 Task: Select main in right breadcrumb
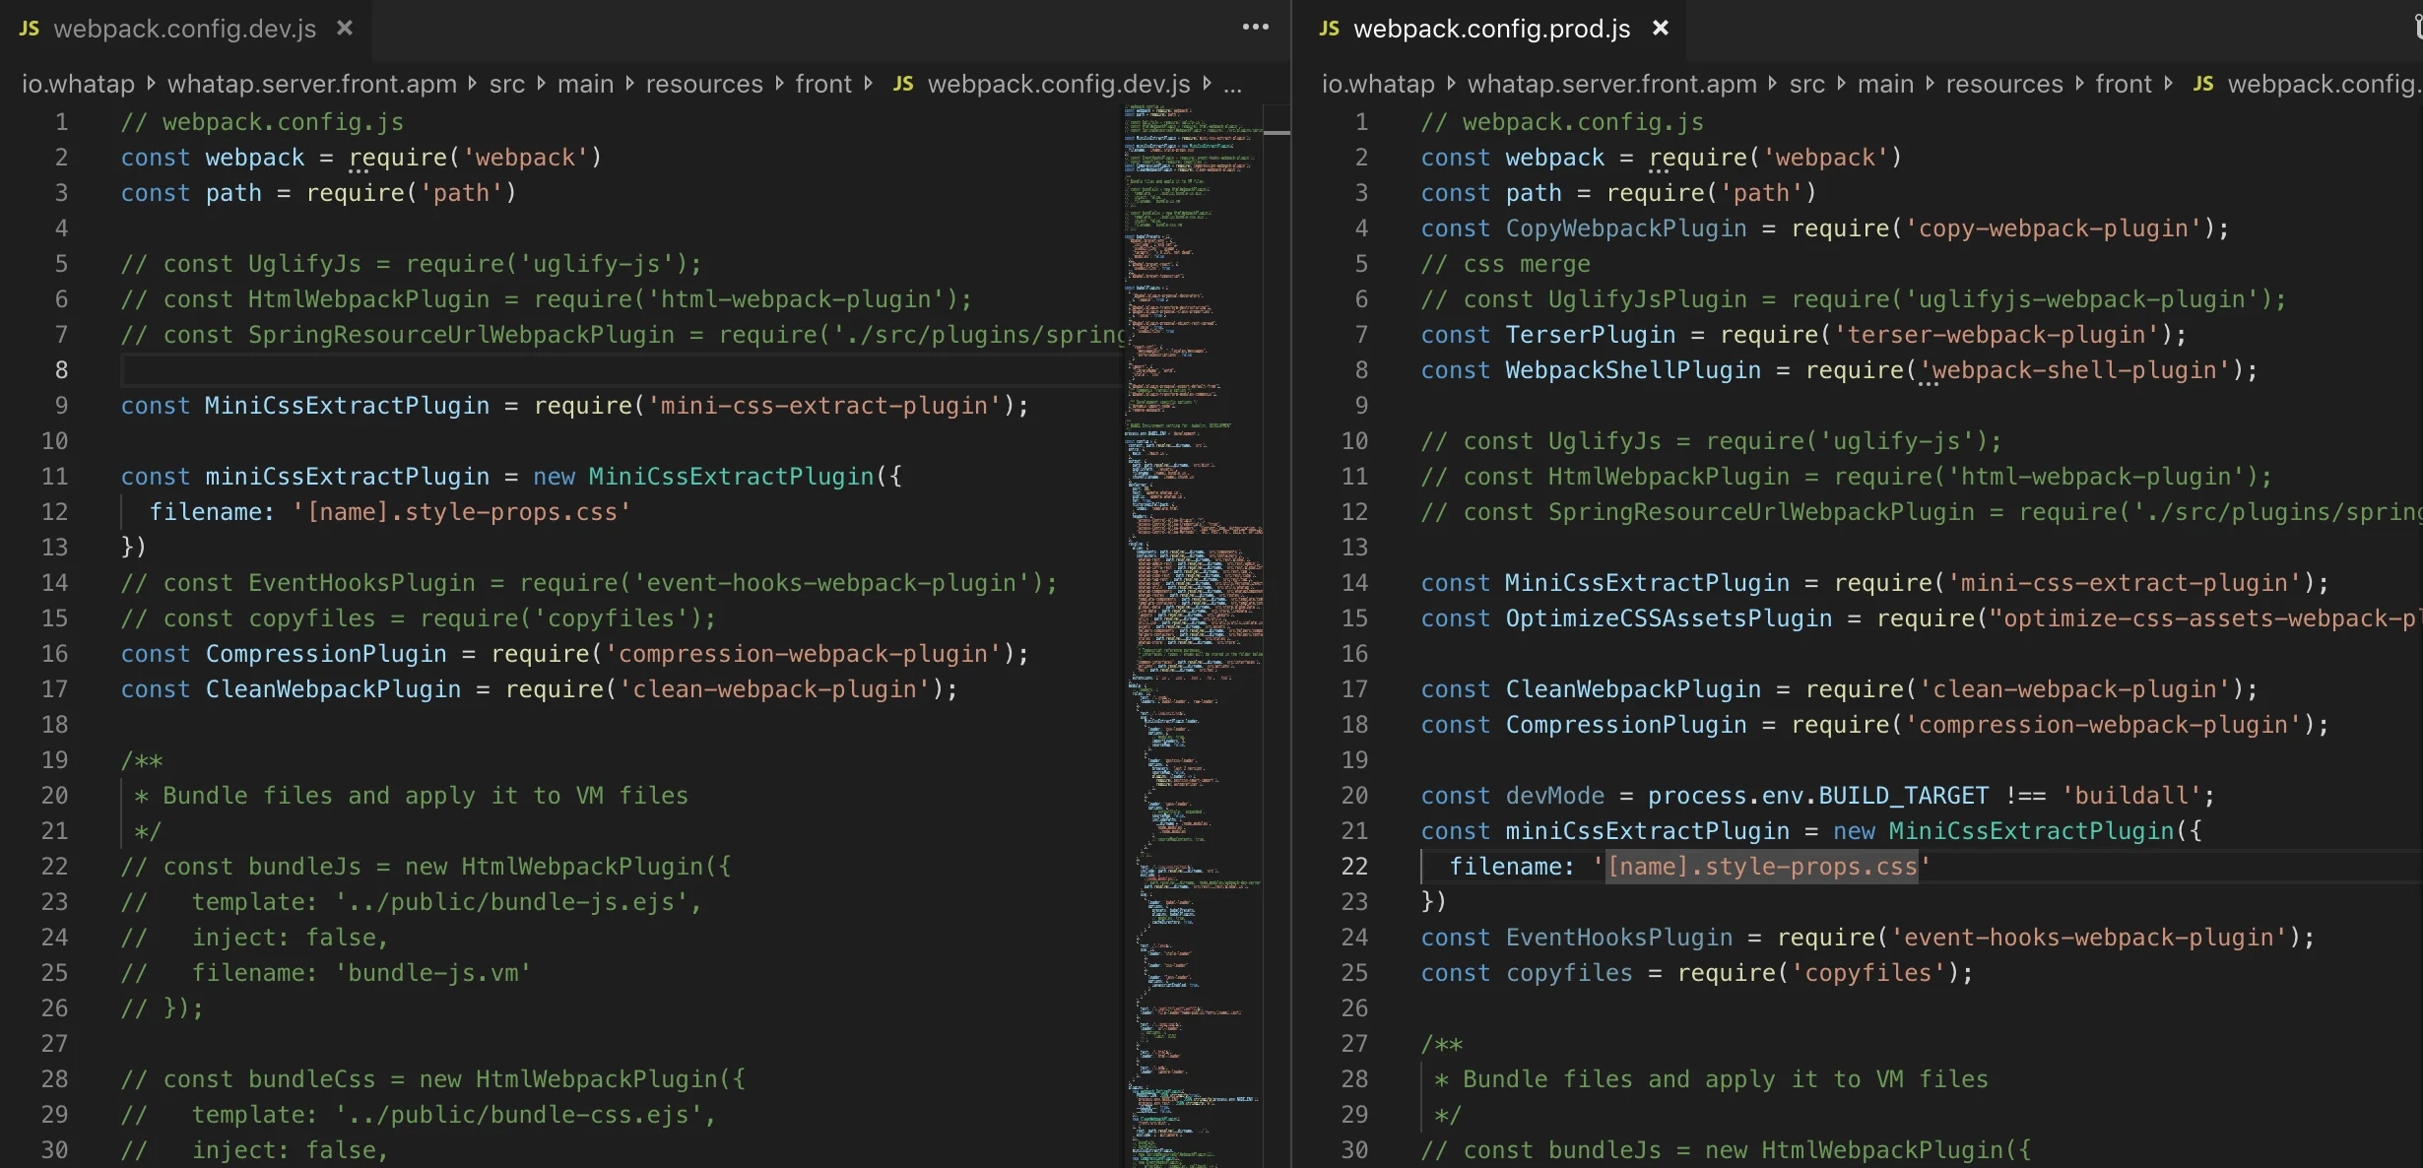[x=1885, y=84]
